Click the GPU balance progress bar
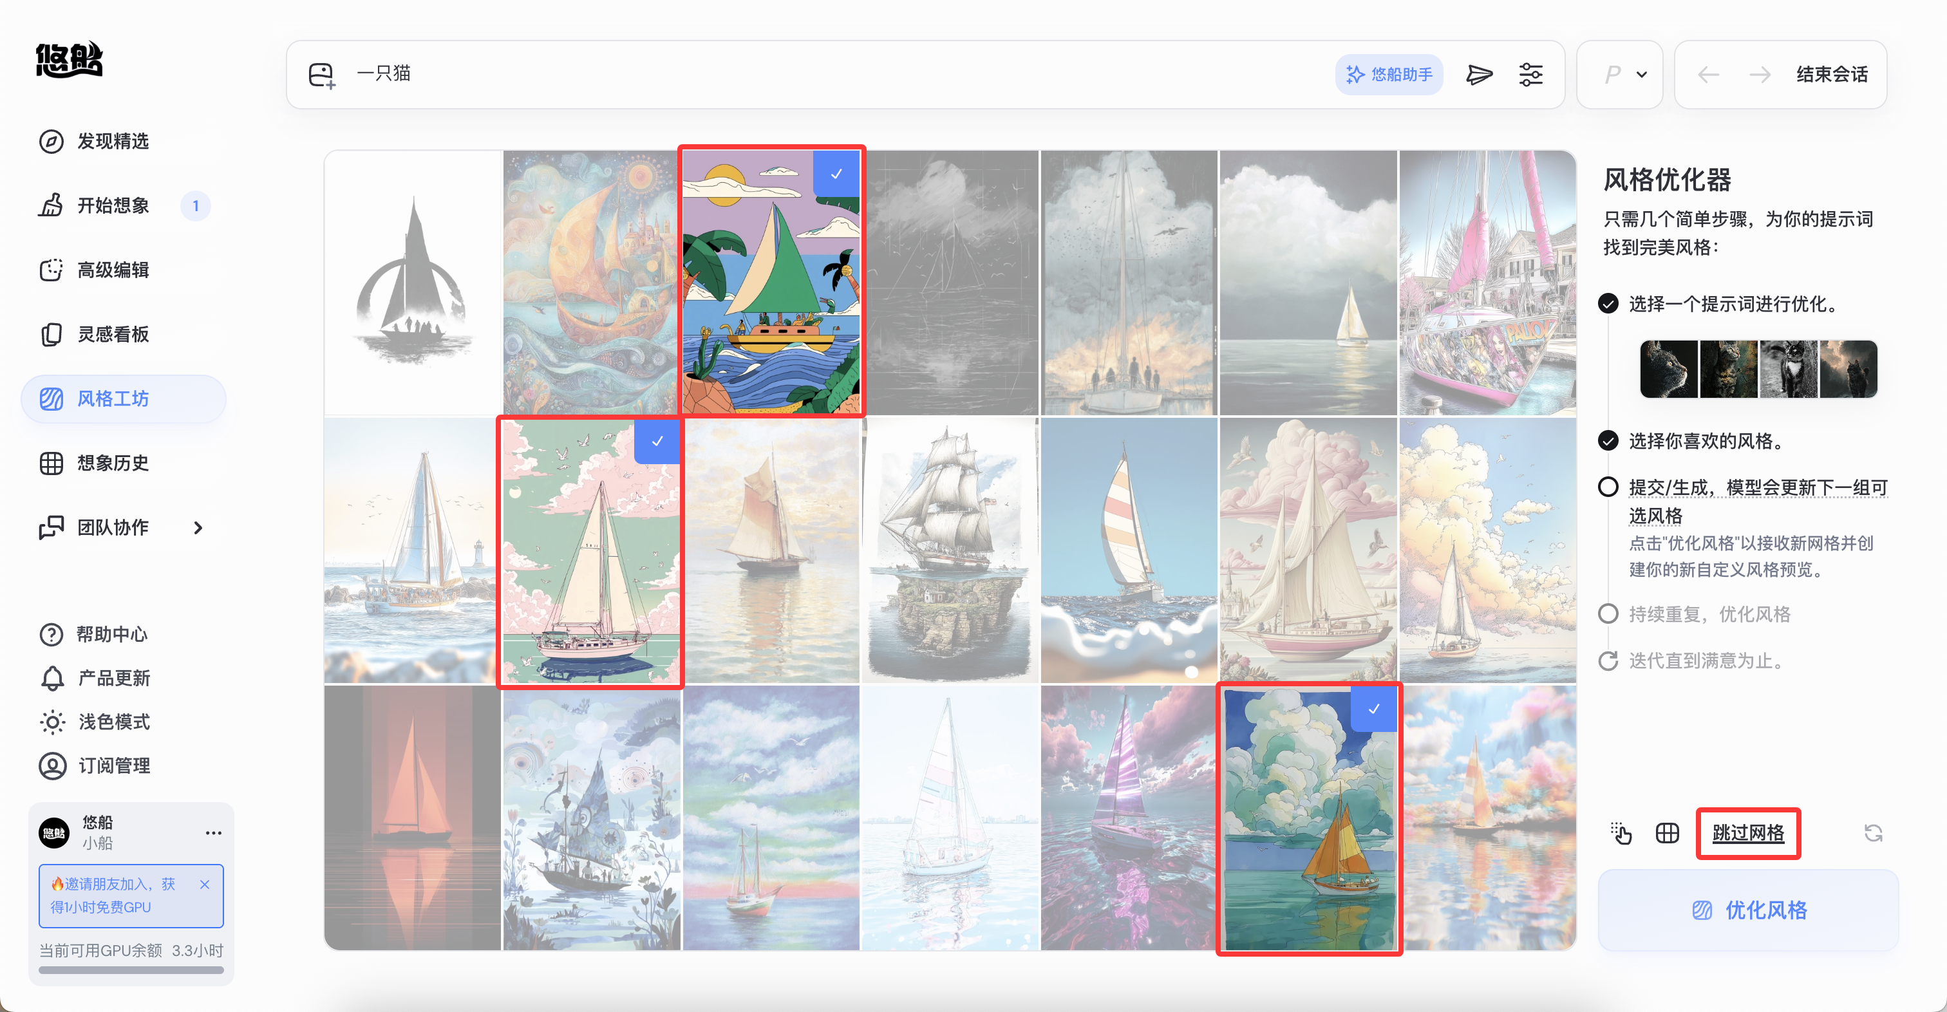This screenshot has width=1947, height=1012. (x=131, y=970)
